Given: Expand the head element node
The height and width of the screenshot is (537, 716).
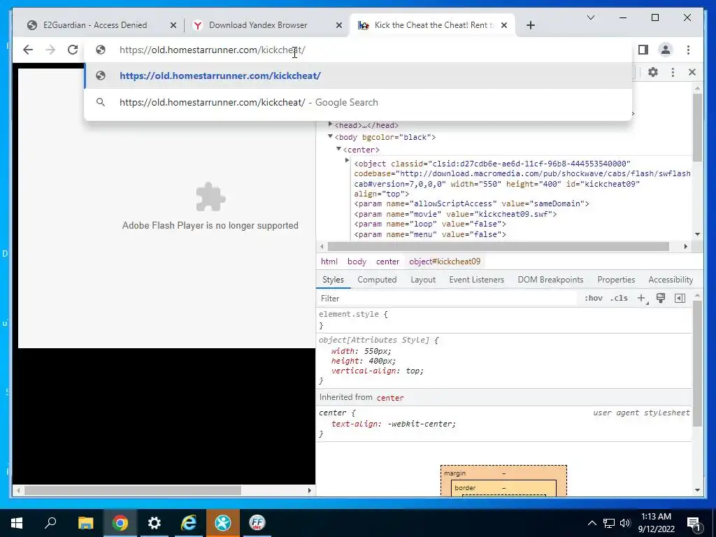Looking at the screenshot, I should (x=330, y=124).
